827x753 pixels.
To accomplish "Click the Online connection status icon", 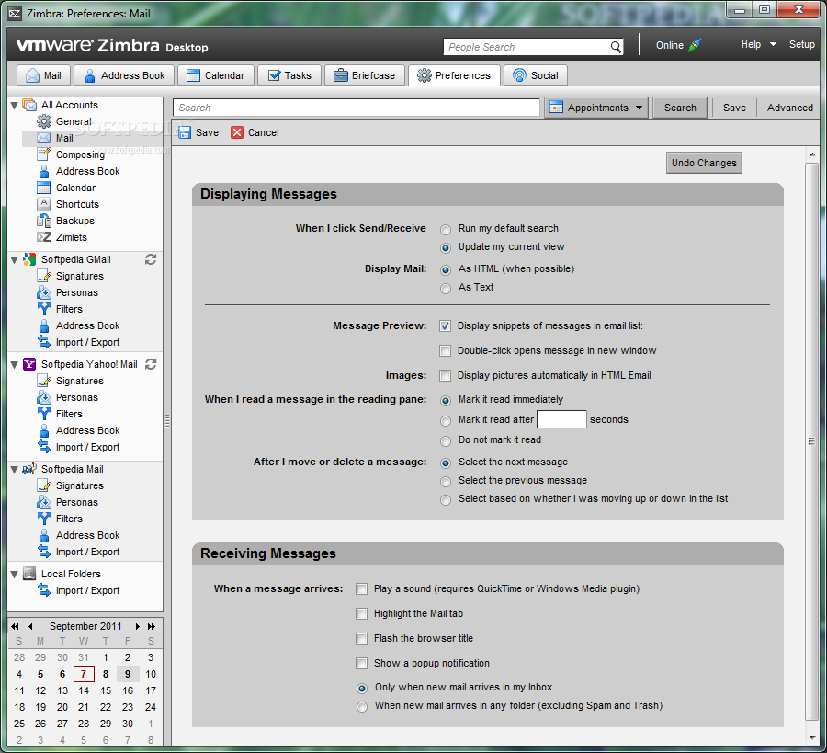I will (696, 45).
